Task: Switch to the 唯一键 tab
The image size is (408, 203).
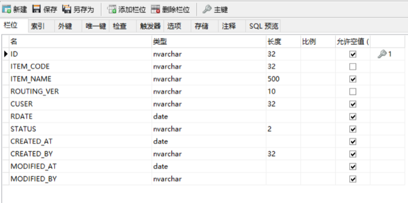Action: click(x=96, y=26)
